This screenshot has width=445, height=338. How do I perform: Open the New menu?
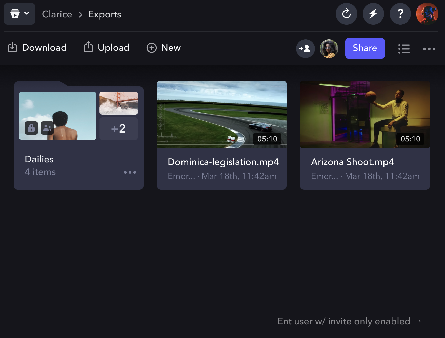pos(164,48)
